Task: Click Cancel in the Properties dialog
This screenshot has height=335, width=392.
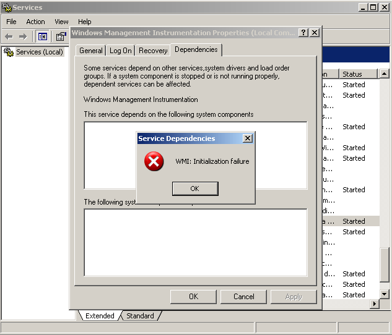Action: pos(244,297)
